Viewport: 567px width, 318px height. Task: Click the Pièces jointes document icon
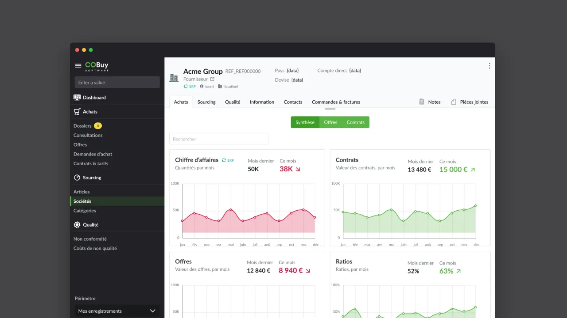(x=453, y=102)
